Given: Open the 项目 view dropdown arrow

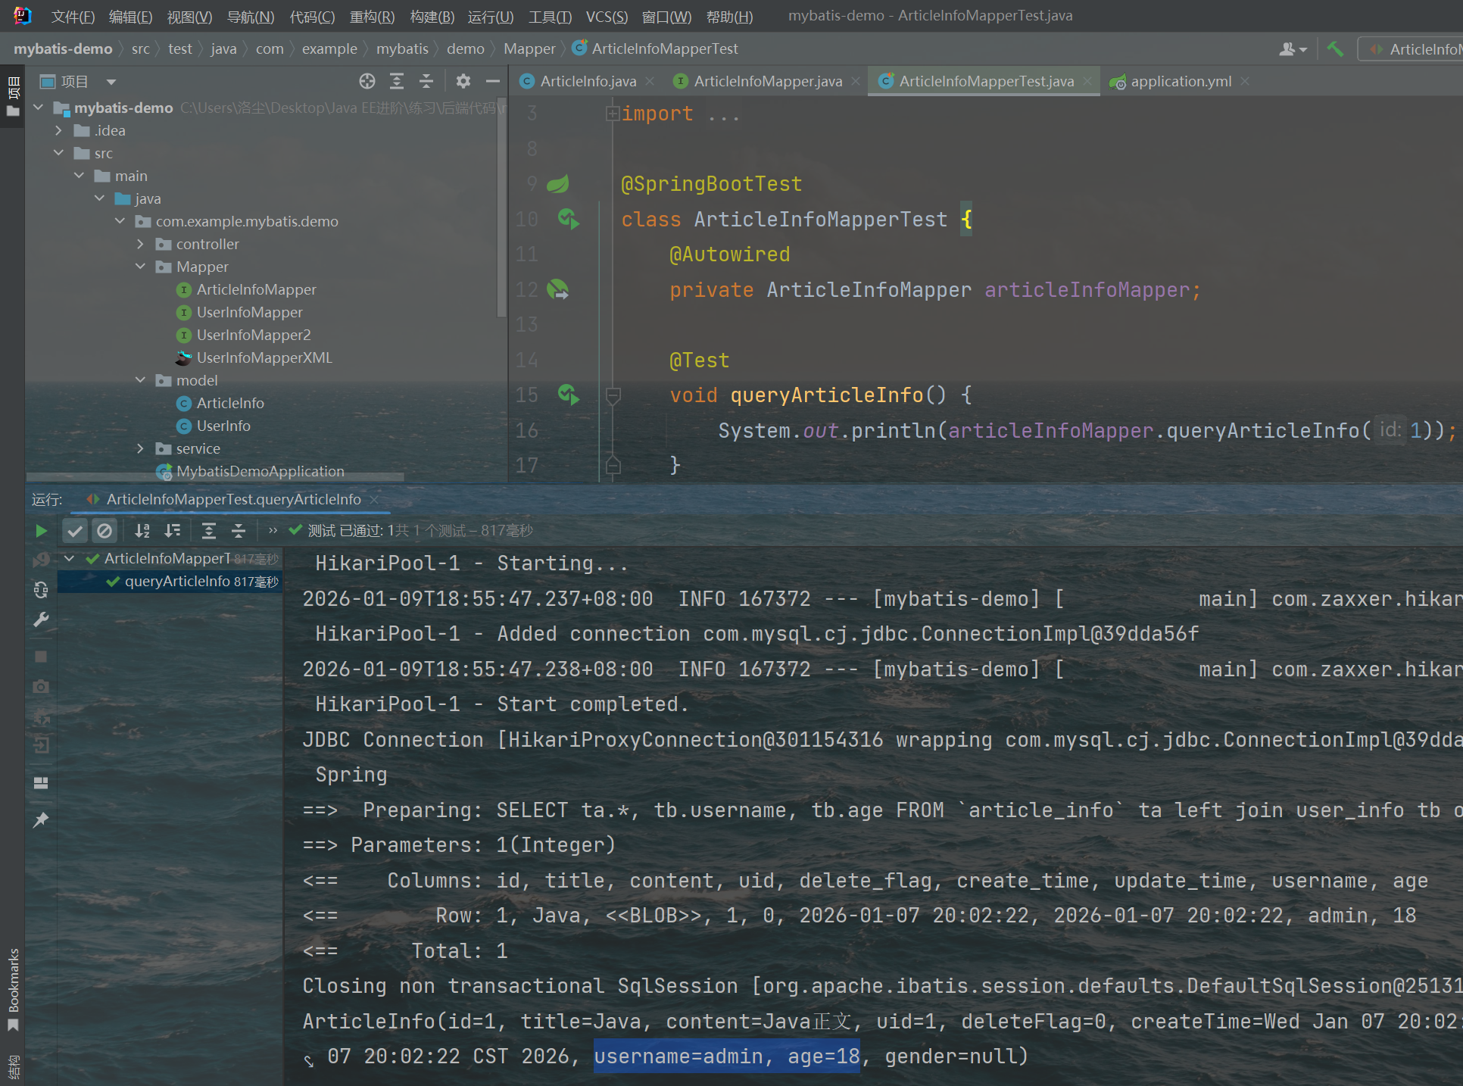Looking at the screenshot, I should click(111, 82).
